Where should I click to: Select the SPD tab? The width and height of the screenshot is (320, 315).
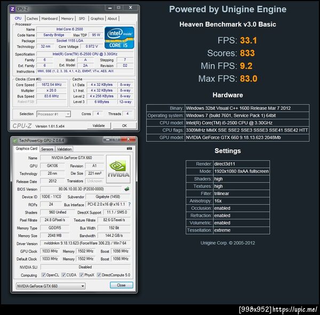click(x=82, y=19)
